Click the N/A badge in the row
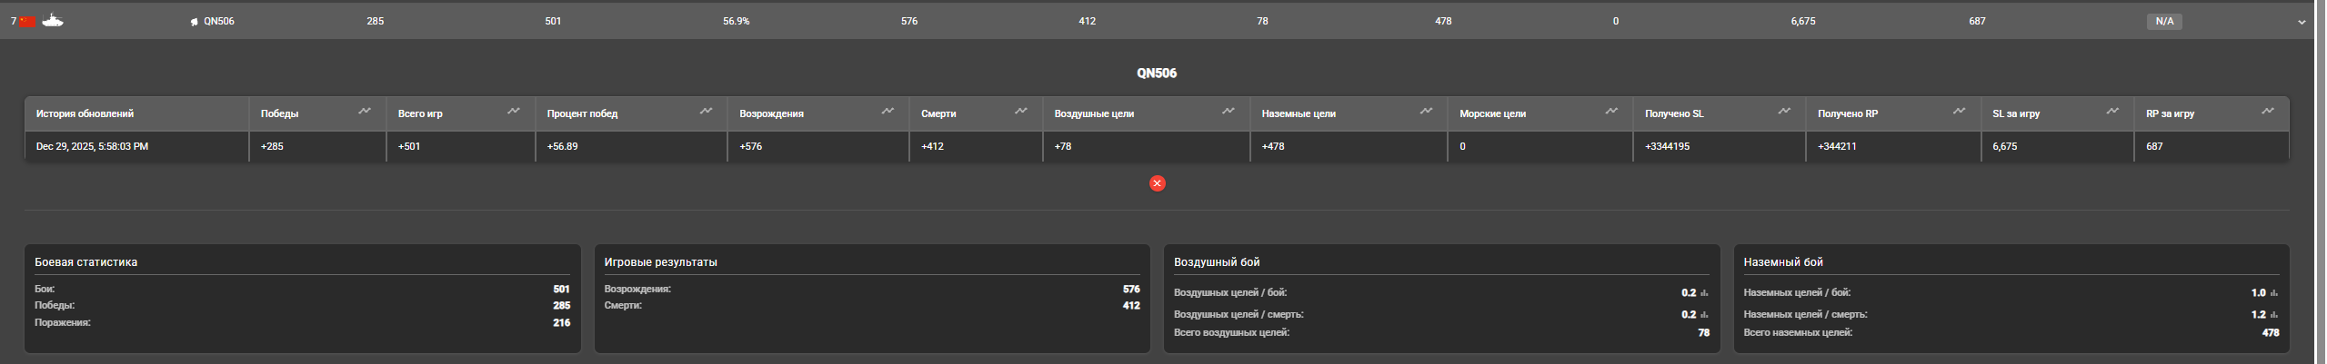Screen dimensions: 2327x364 (2164, 21)
